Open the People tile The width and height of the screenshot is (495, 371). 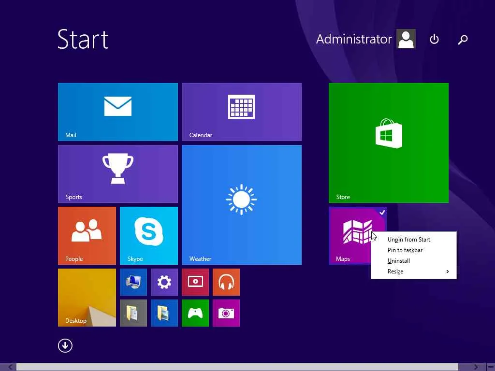coord(87,236)
